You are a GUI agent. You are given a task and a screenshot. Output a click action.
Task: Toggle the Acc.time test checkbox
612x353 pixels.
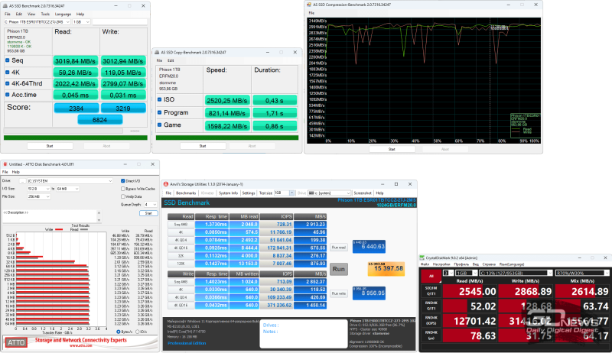click(x=8, y=95)
